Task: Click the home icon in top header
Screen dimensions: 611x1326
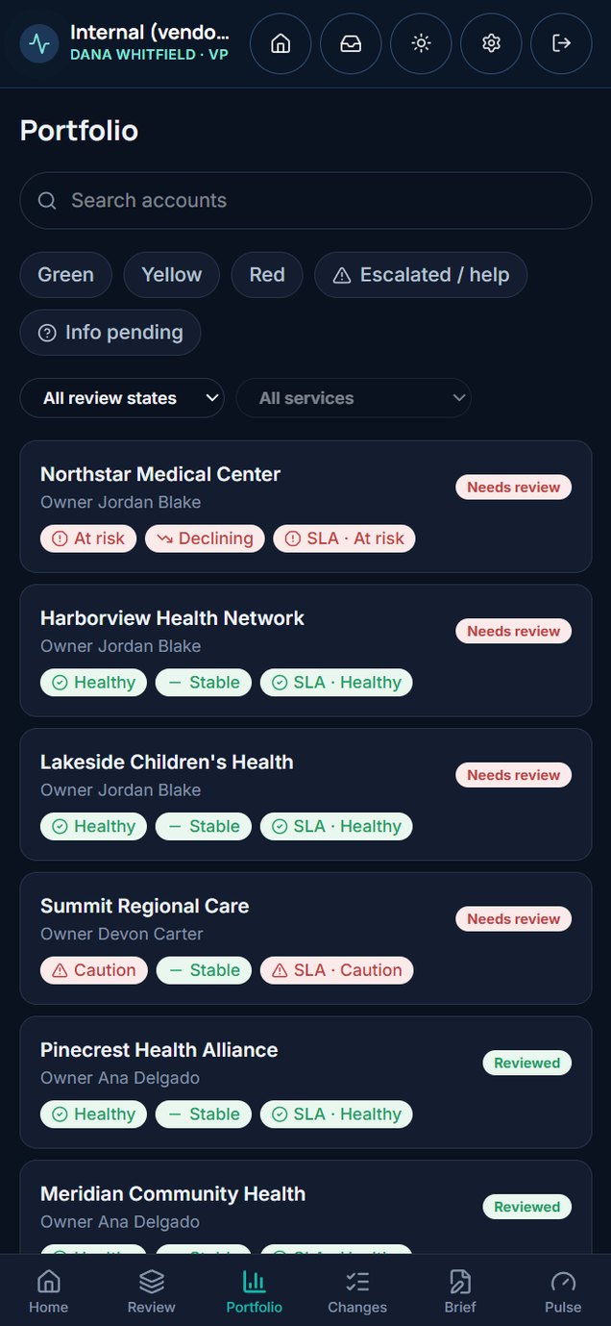Action: [x=281, y=43]
